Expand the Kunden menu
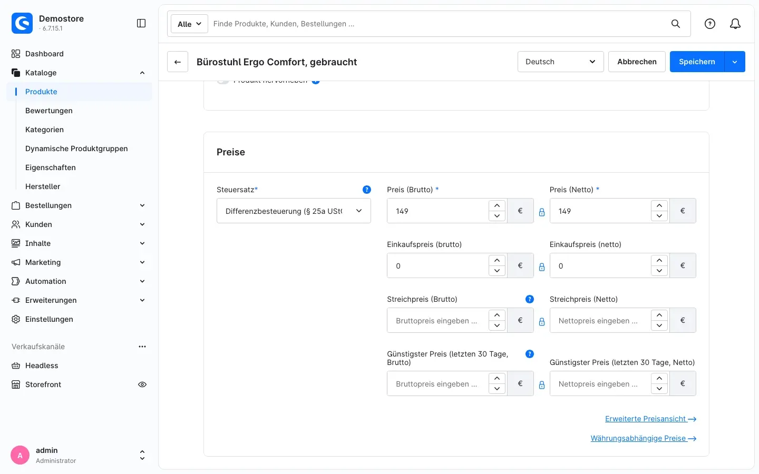The width and height of the screenshot is (759, 474). pos(142,224)
